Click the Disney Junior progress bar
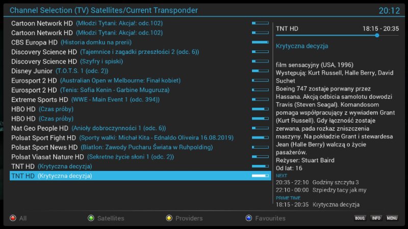408x229 pixels. point(260,71)
